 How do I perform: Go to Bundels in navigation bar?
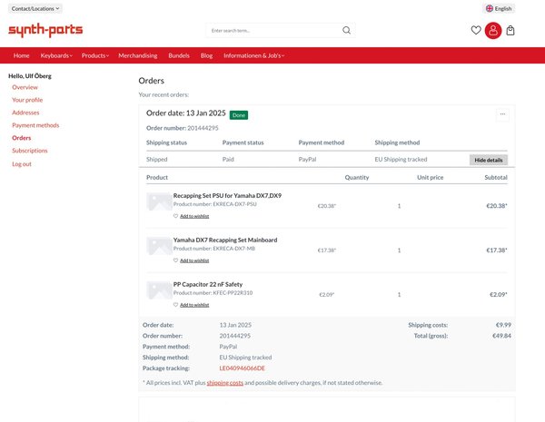click(x=182, y=55)
